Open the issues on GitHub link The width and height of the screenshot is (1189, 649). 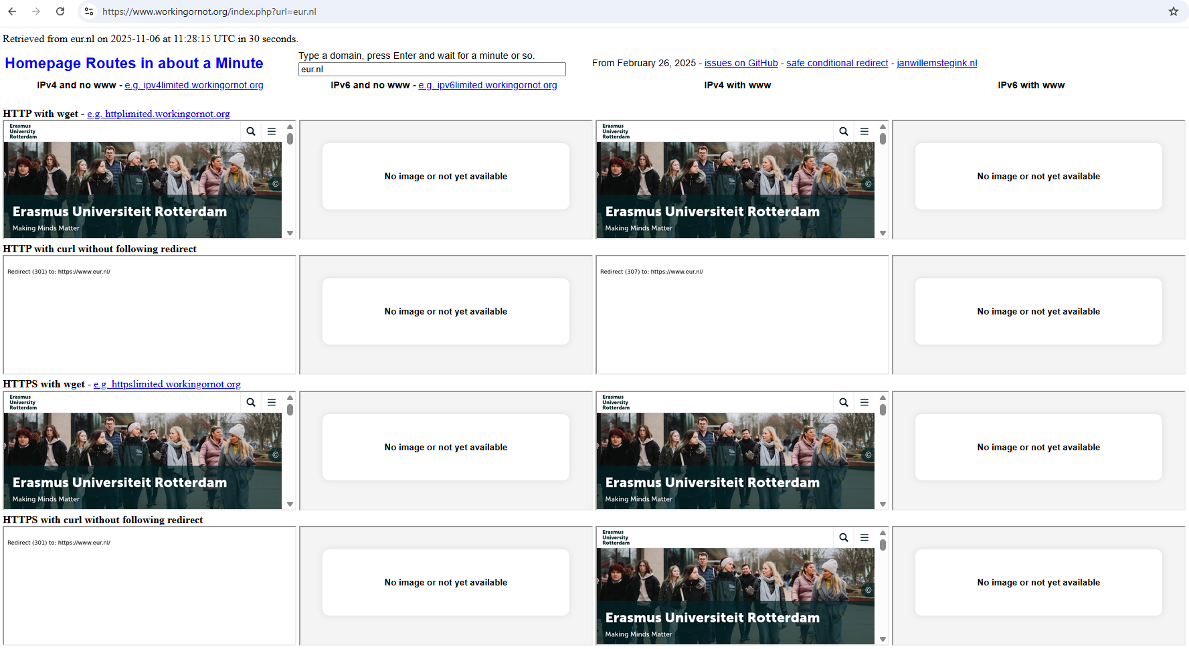point(741,63)
